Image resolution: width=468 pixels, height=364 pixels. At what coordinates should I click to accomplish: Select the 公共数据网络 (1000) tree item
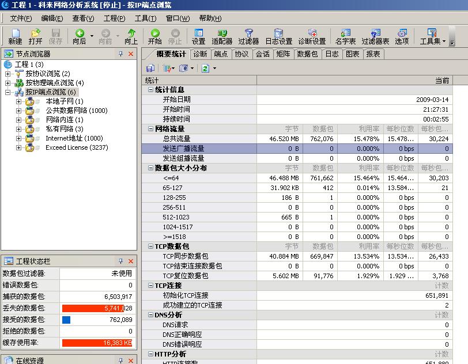click(x=76, y=111)
